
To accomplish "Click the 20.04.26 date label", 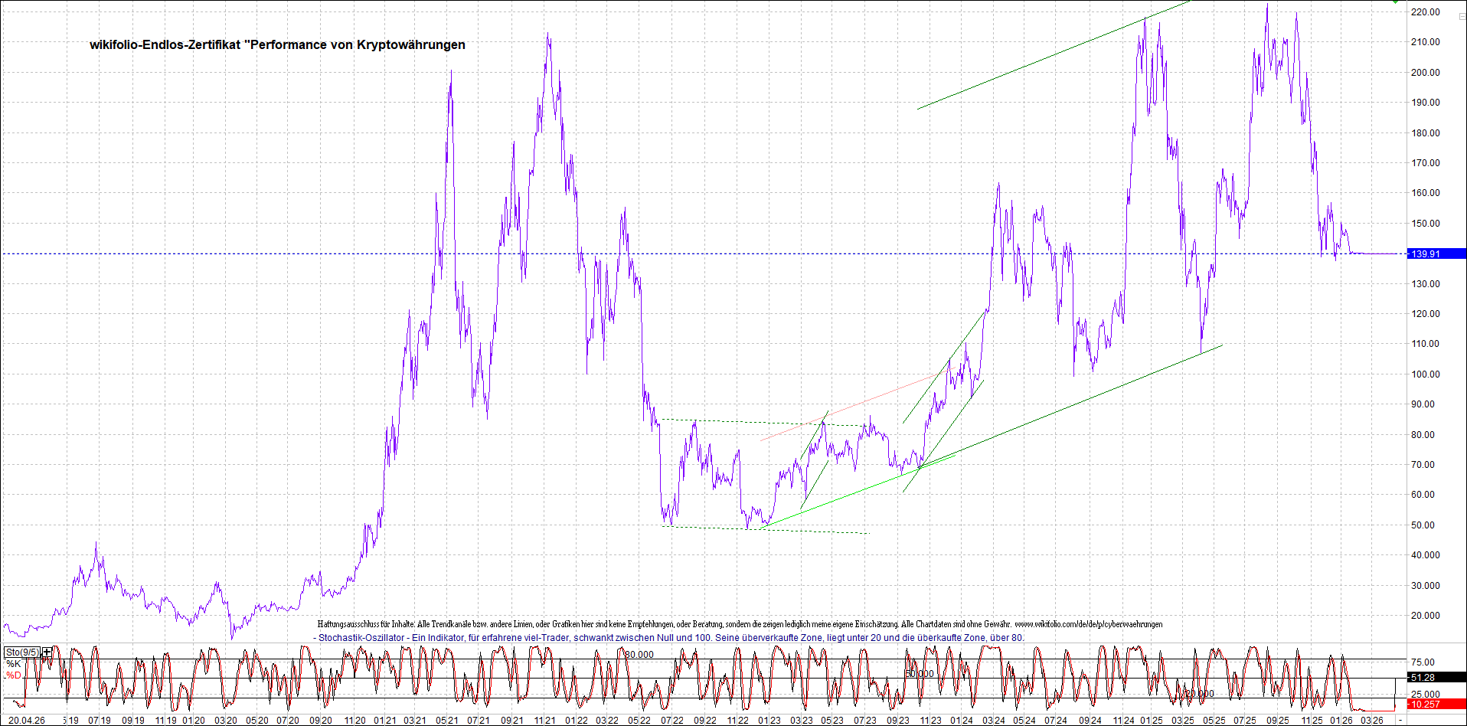I will point(26,720).
